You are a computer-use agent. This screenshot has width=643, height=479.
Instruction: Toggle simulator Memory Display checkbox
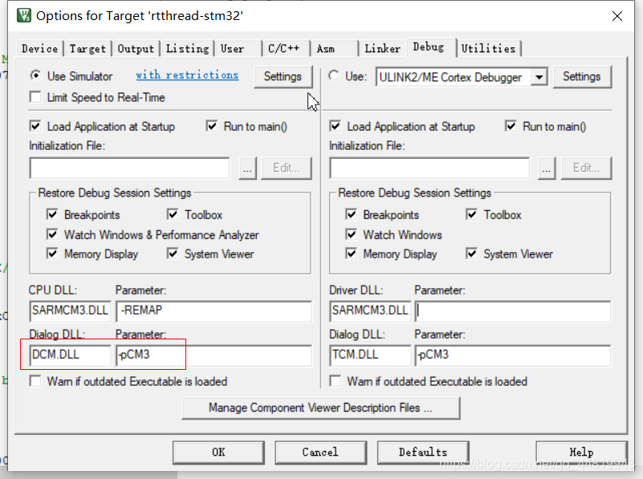[52, 254]
